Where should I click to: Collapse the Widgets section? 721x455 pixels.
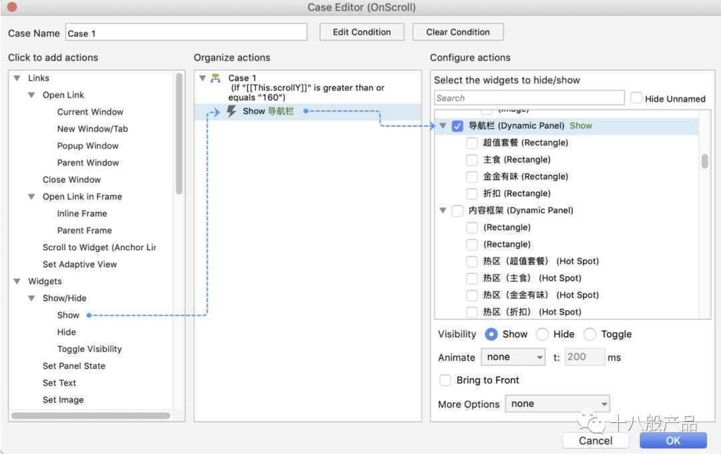point(17,282)
